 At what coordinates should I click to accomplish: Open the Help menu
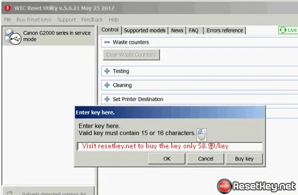click(x=114, y=20)
